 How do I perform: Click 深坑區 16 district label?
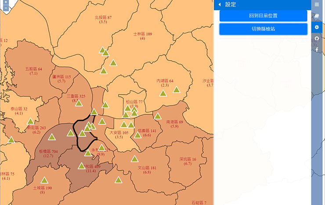pos(188,159)
